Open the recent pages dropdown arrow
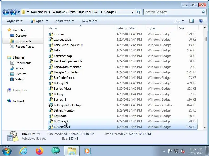The height and width of the screenshot is (156, 209). (x=19, y=12)
